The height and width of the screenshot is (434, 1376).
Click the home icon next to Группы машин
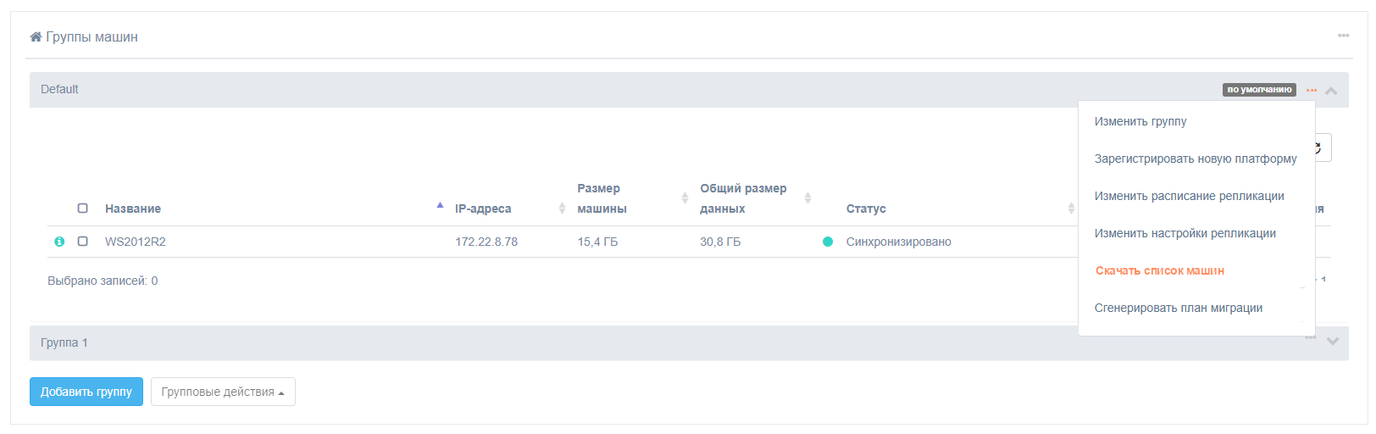[36, 36]
